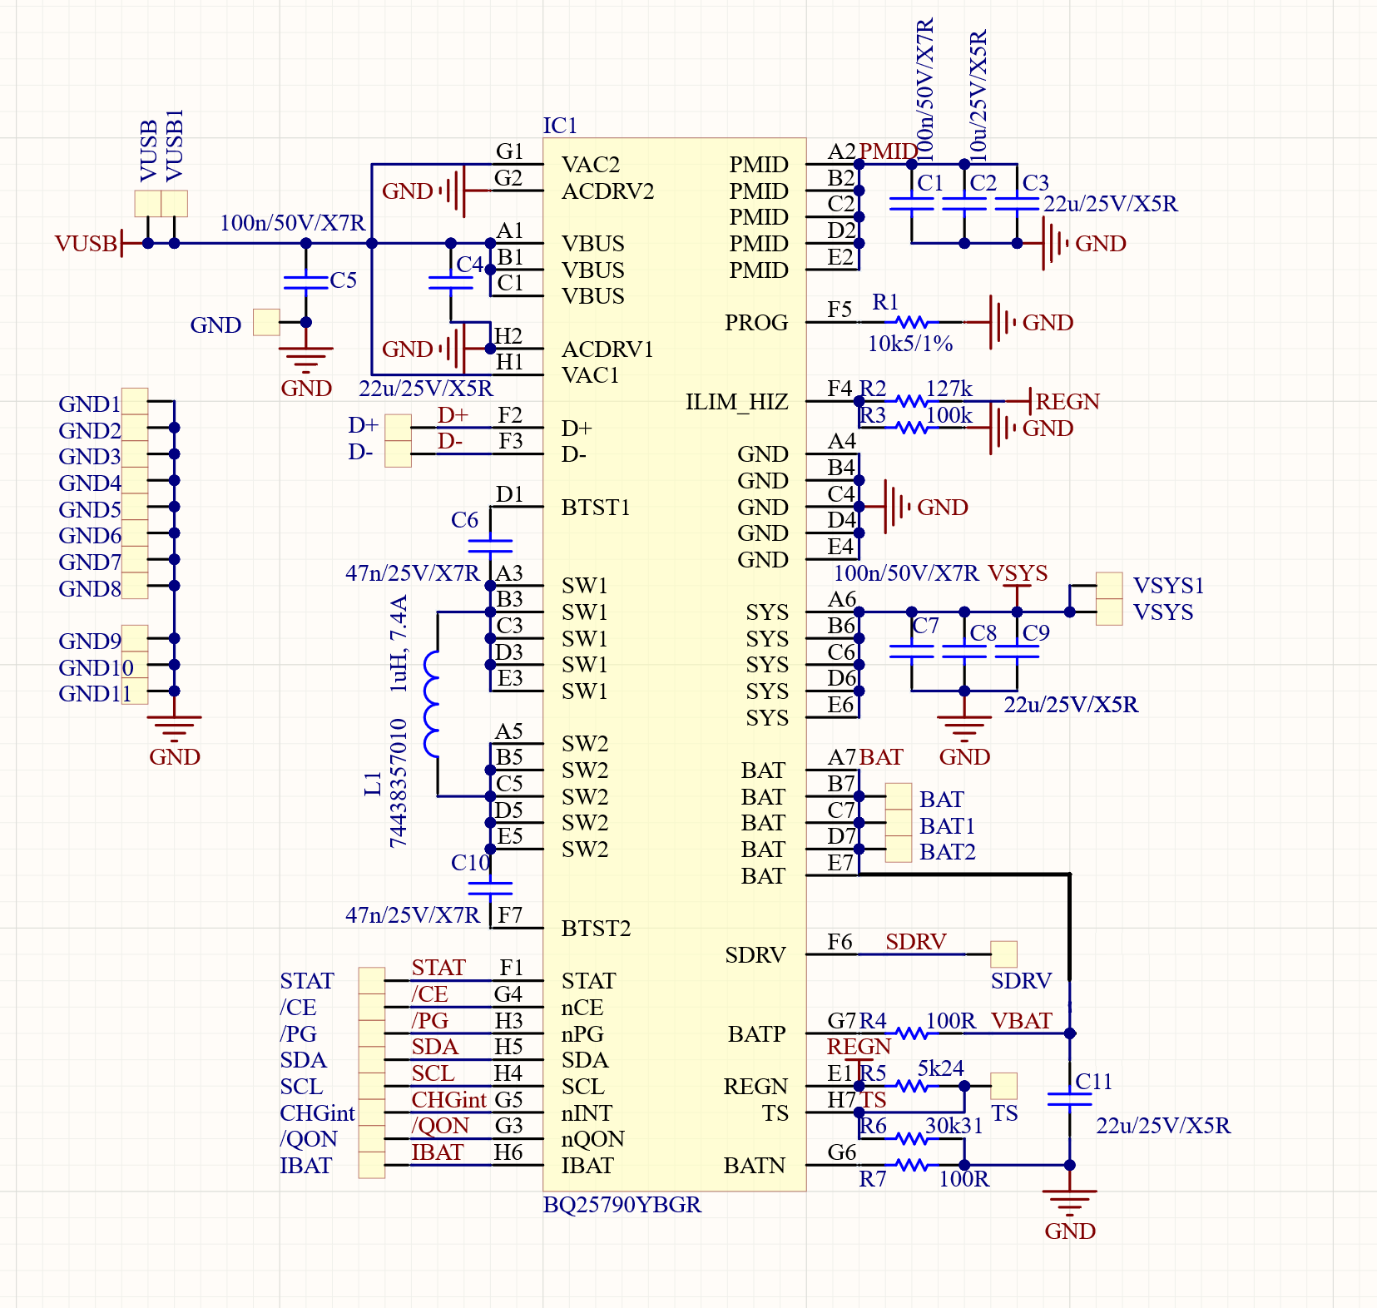Select the GND6 test pad

coord(134,533)
